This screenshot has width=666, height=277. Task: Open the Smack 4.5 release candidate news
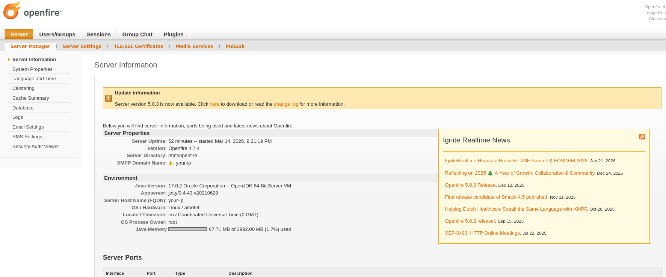coord(496,197)
